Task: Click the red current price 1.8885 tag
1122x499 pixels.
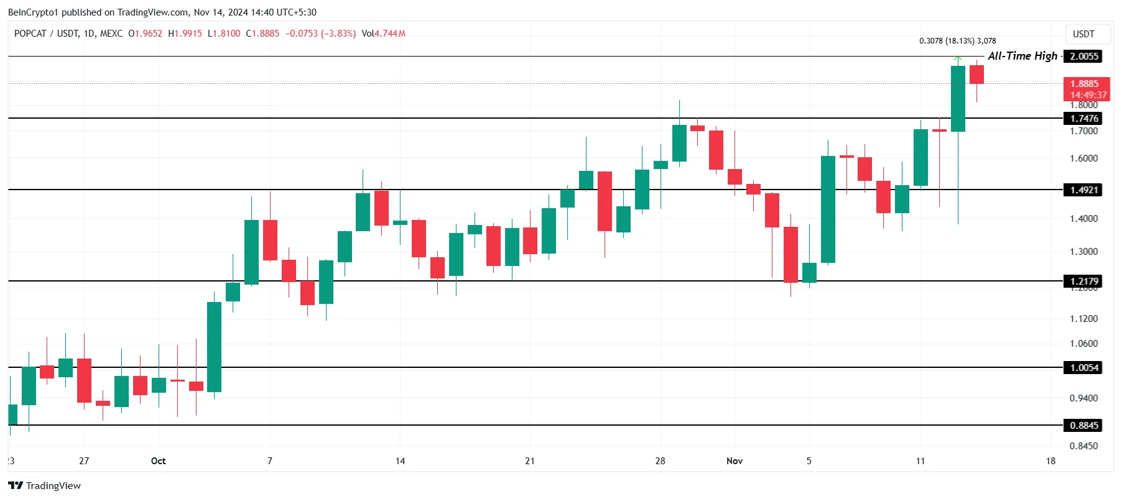Action: pos(1087,89)
